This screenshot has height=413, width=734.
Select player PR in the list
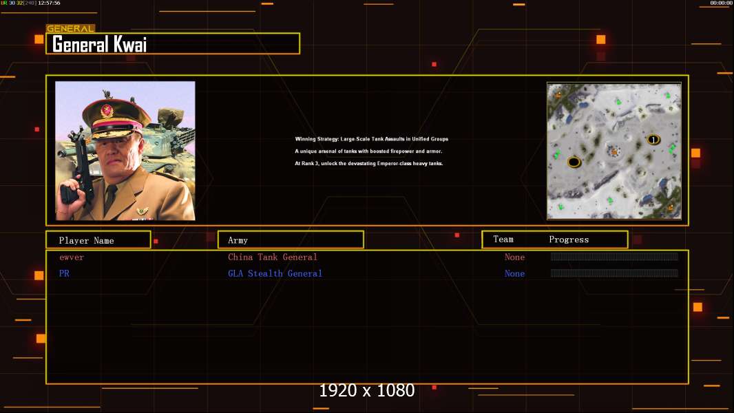pos(64,274)
